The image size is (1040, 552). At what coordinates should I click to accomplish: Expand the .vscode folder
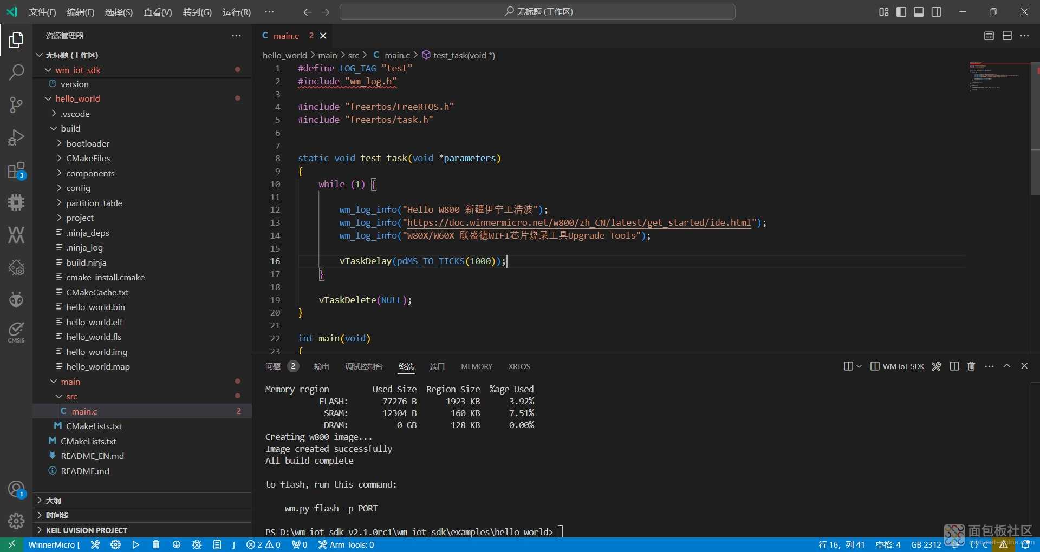point(54,114)
